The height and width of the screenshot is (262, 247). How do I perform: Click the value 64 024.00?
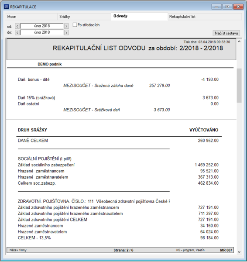pyautogui.click(x=209, y=232)
